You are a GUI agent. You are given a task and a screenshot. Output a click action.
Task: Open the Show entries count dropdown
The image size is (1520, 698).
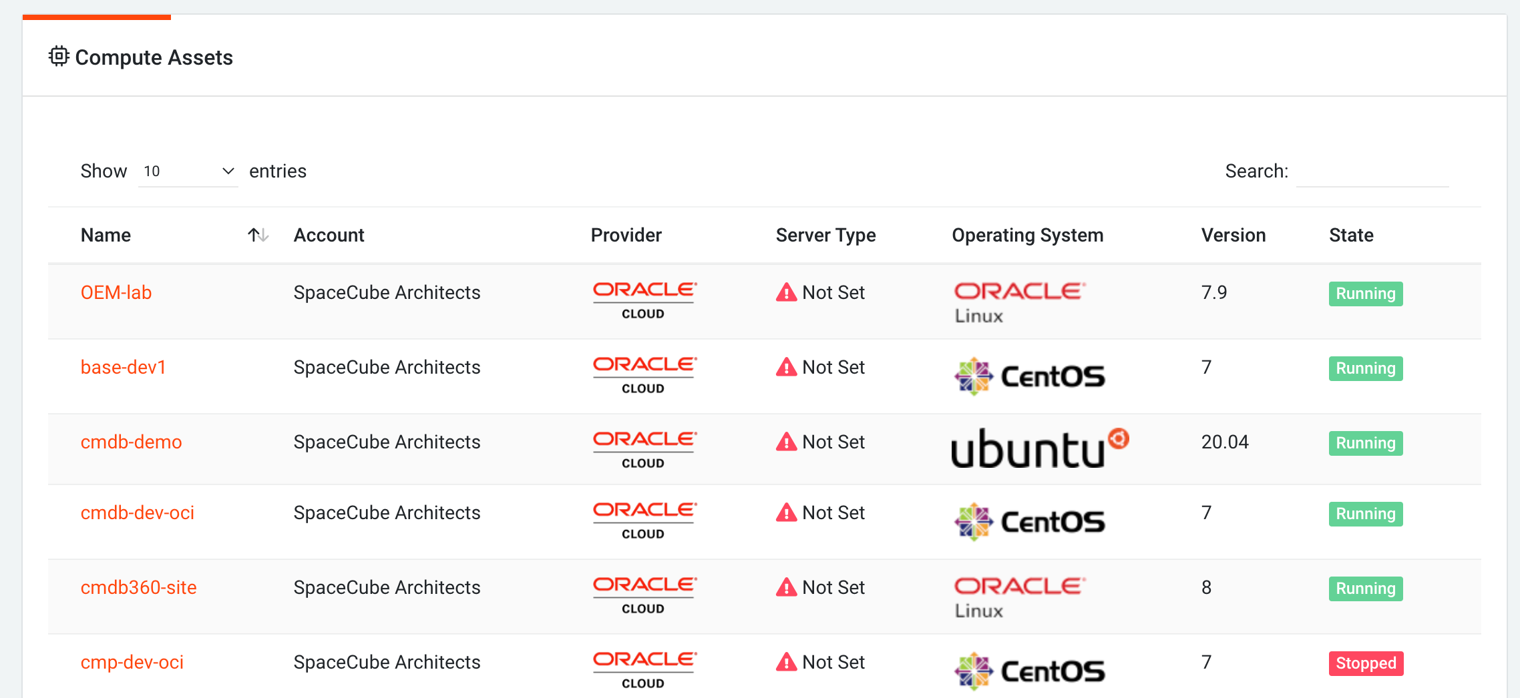pos(188,171)
